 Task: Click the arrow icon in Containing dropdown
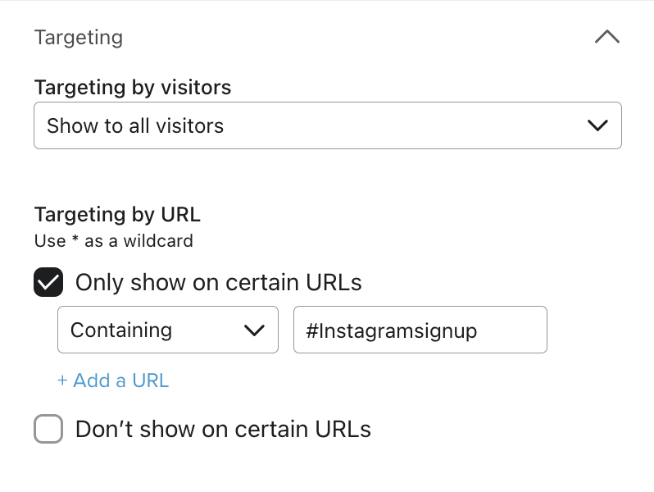point(255,330)
